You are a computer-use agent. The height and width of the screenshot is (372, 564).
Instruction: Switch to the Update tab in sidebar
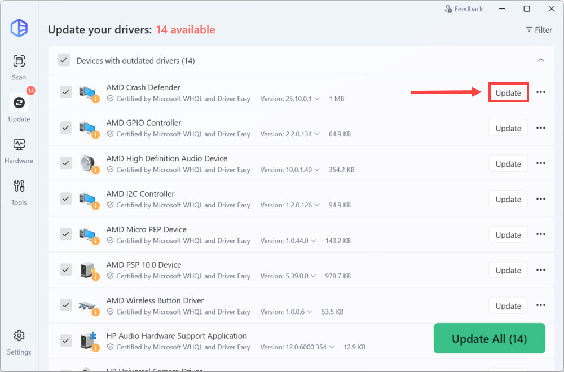click(19, 108)
